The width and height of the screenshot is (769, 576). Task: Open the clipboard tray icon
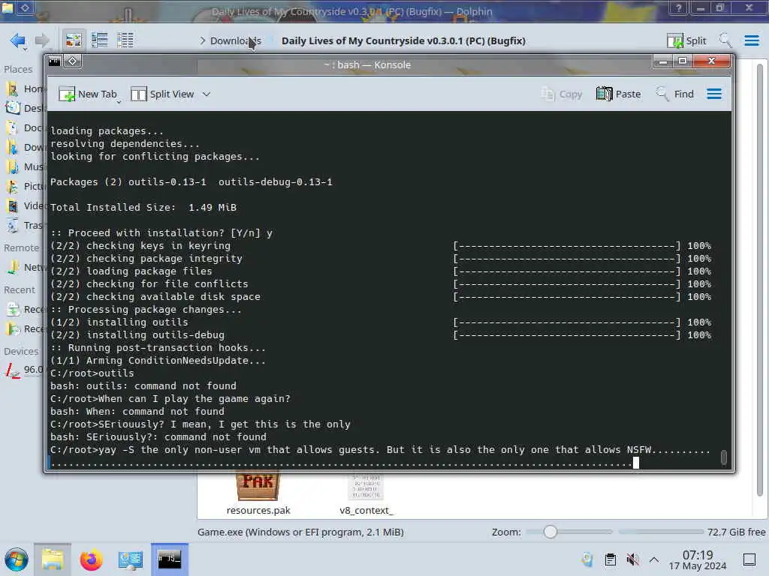610,559
